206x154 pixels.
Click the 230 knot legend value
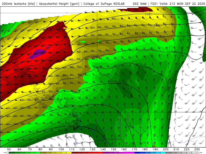pyautogui.click(x=197, y=149)
